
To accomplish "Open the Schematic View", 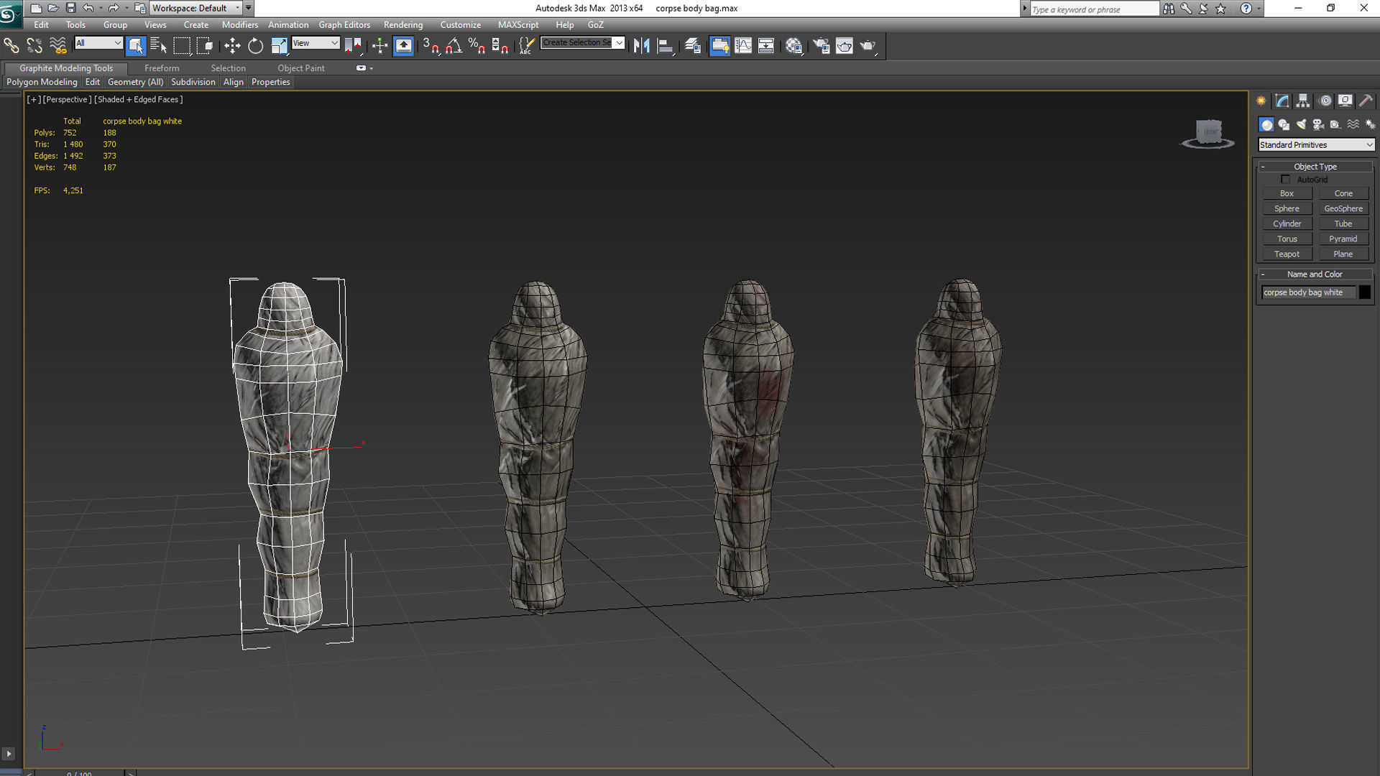I will pos(766,46).
